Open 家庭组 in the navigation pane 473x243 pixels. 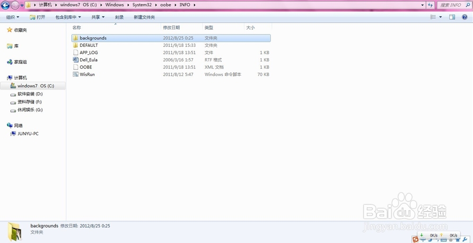coord(20,62)
